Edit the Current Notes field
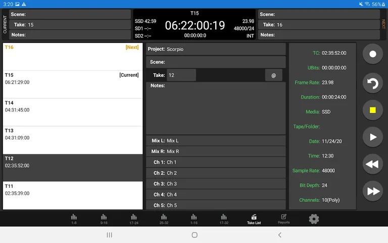The image size is (388, 243). (70, 35)
